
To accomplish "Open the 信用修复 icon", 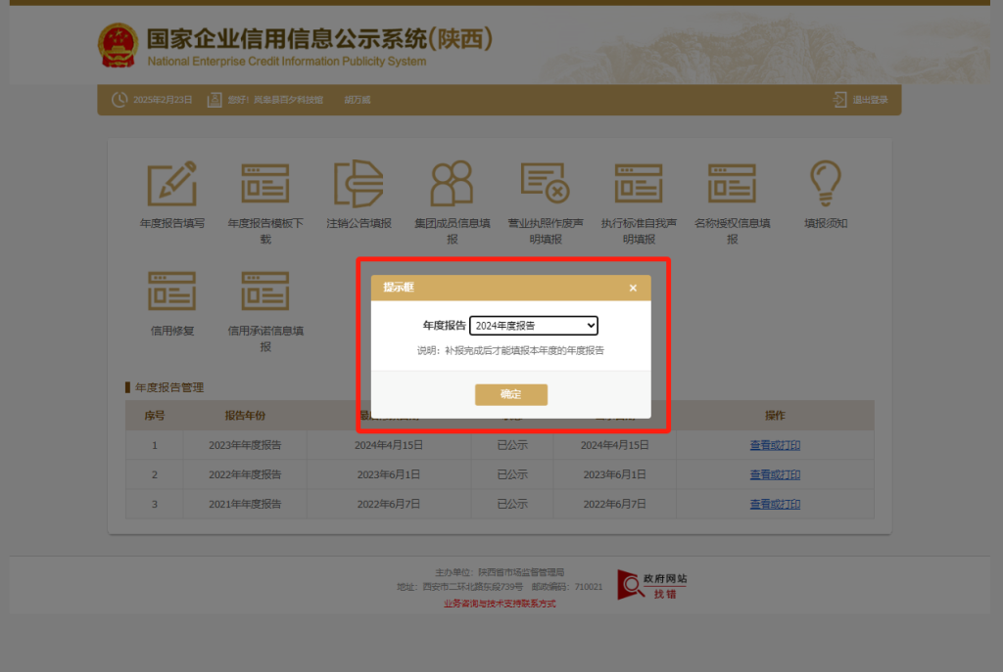I will [x=171, y=291].
